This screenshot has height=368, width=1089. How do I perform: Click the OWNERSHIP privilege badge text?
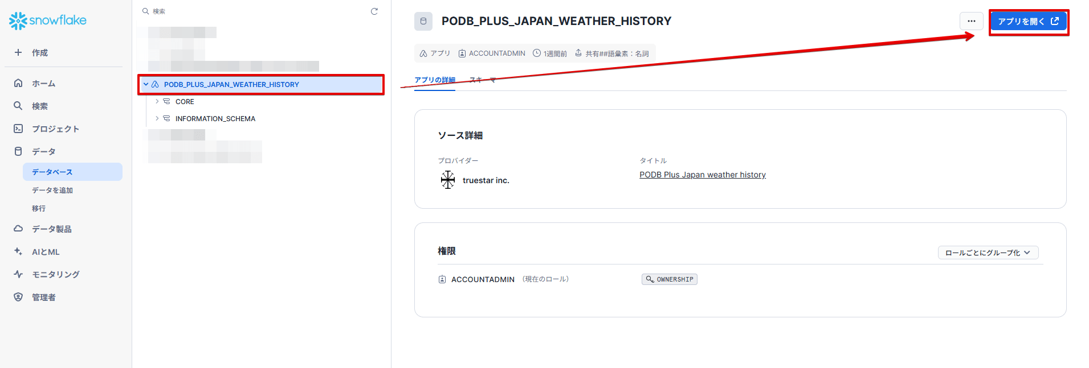click(675, 279)
